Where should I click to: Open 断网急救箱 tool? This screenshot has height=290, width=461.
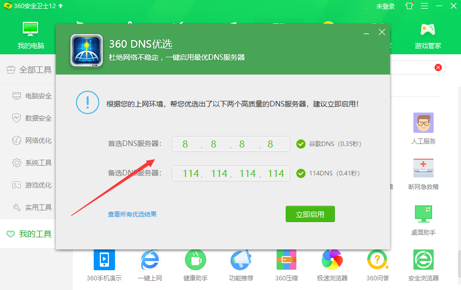tap(424, 174)
